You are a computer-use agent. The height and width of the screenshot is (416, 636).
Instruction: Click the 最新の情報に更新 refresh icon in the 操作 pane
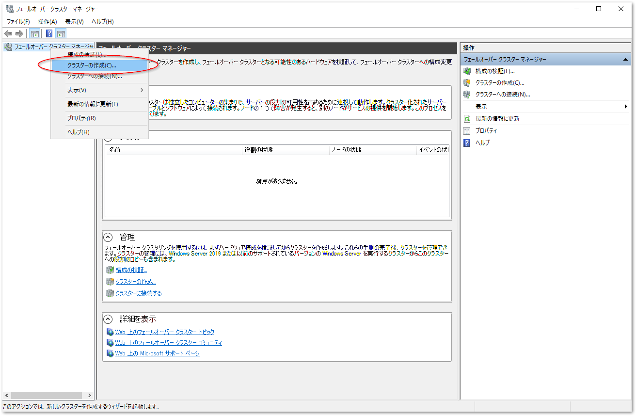467,118
